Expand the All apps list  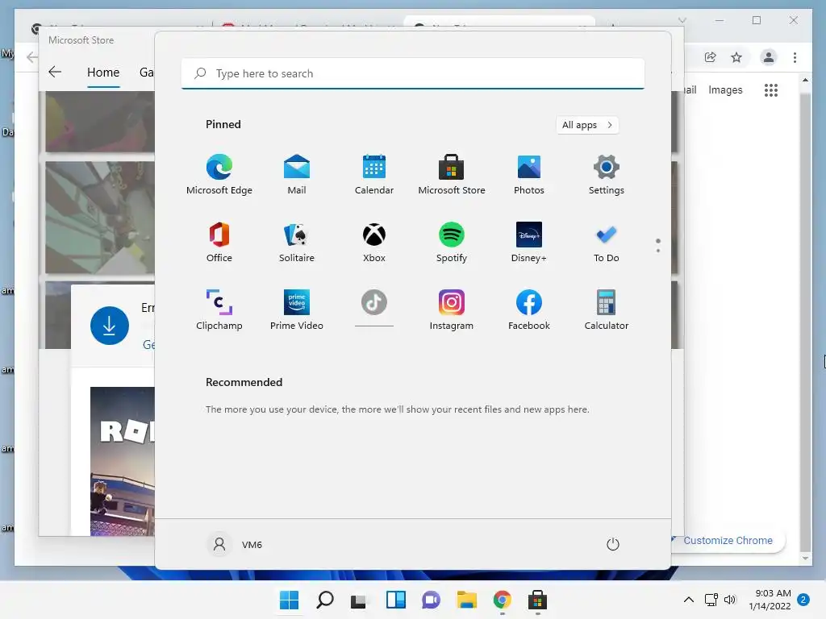pos(587,125)
